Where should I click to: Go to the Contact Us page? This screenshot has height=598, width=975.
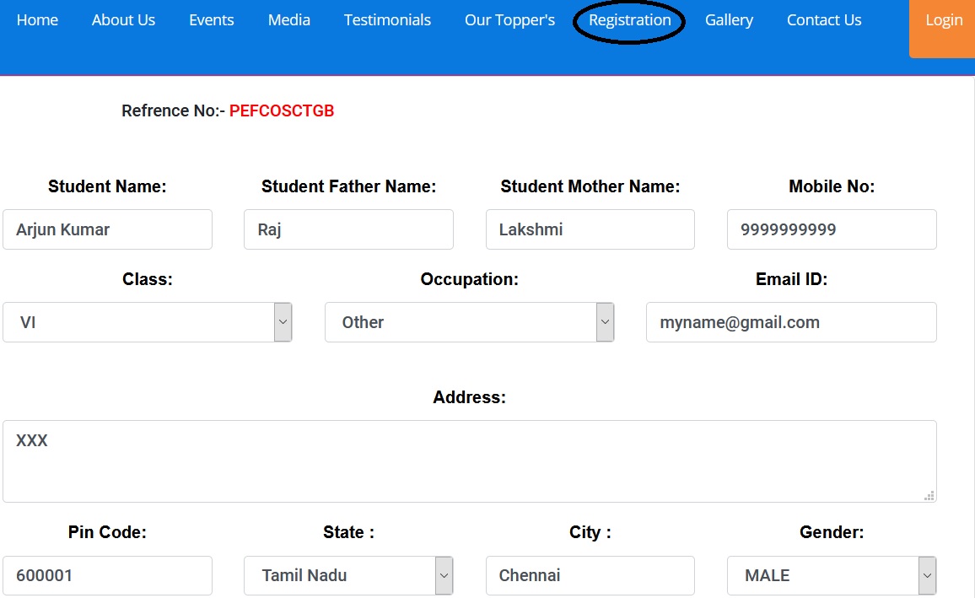(824, 20)
